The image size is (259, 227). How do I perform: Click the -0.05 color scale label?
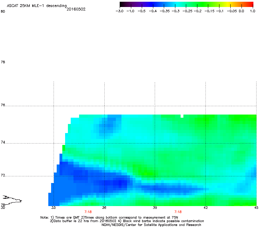(x=232, y=11)
